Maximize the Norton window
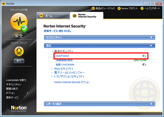Viewport: 164px width, 117px height. click(x=153, y=4)
